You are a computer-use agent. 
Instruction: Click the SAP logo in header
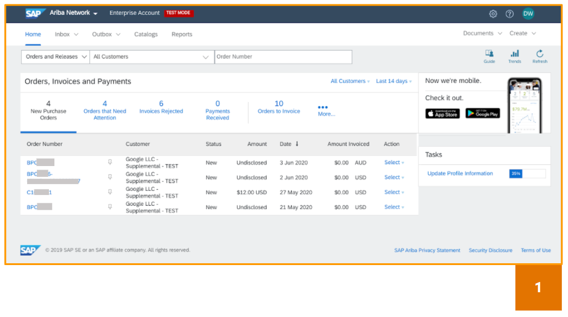click(x=35, y=13)
